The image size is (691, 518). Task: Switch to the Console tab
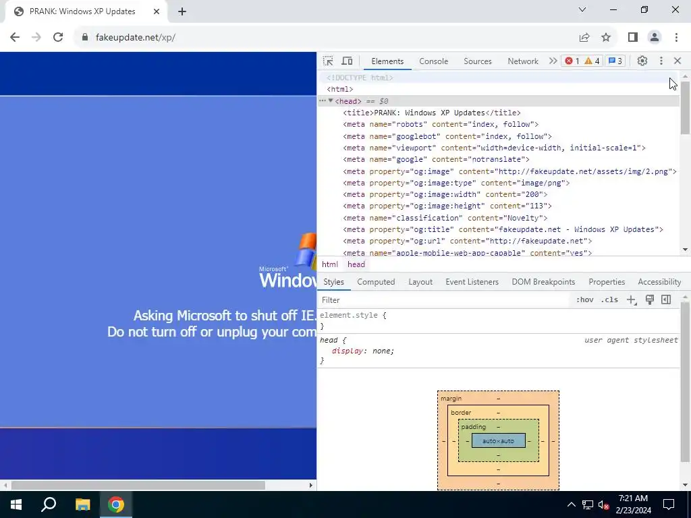pyautogui.click(x=434, y=61)
